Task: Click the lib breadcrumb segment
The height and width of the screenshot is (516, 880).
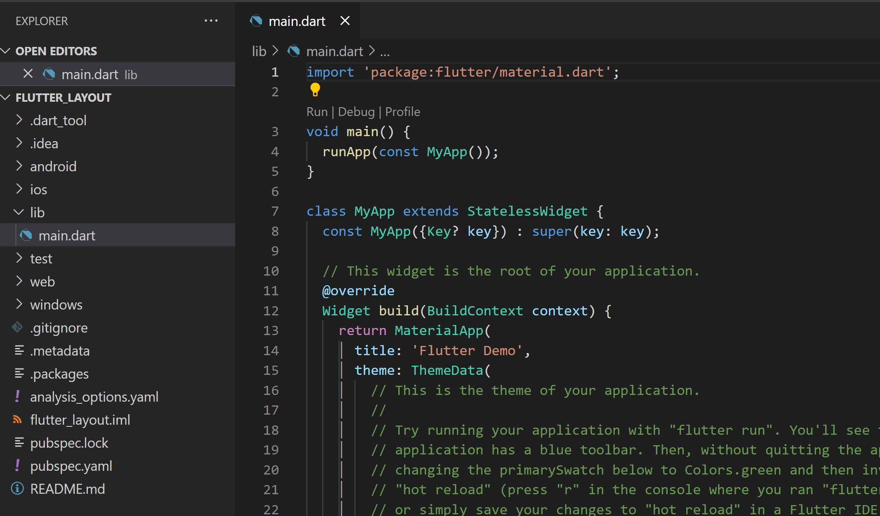Action: click(x=259, y=51)
